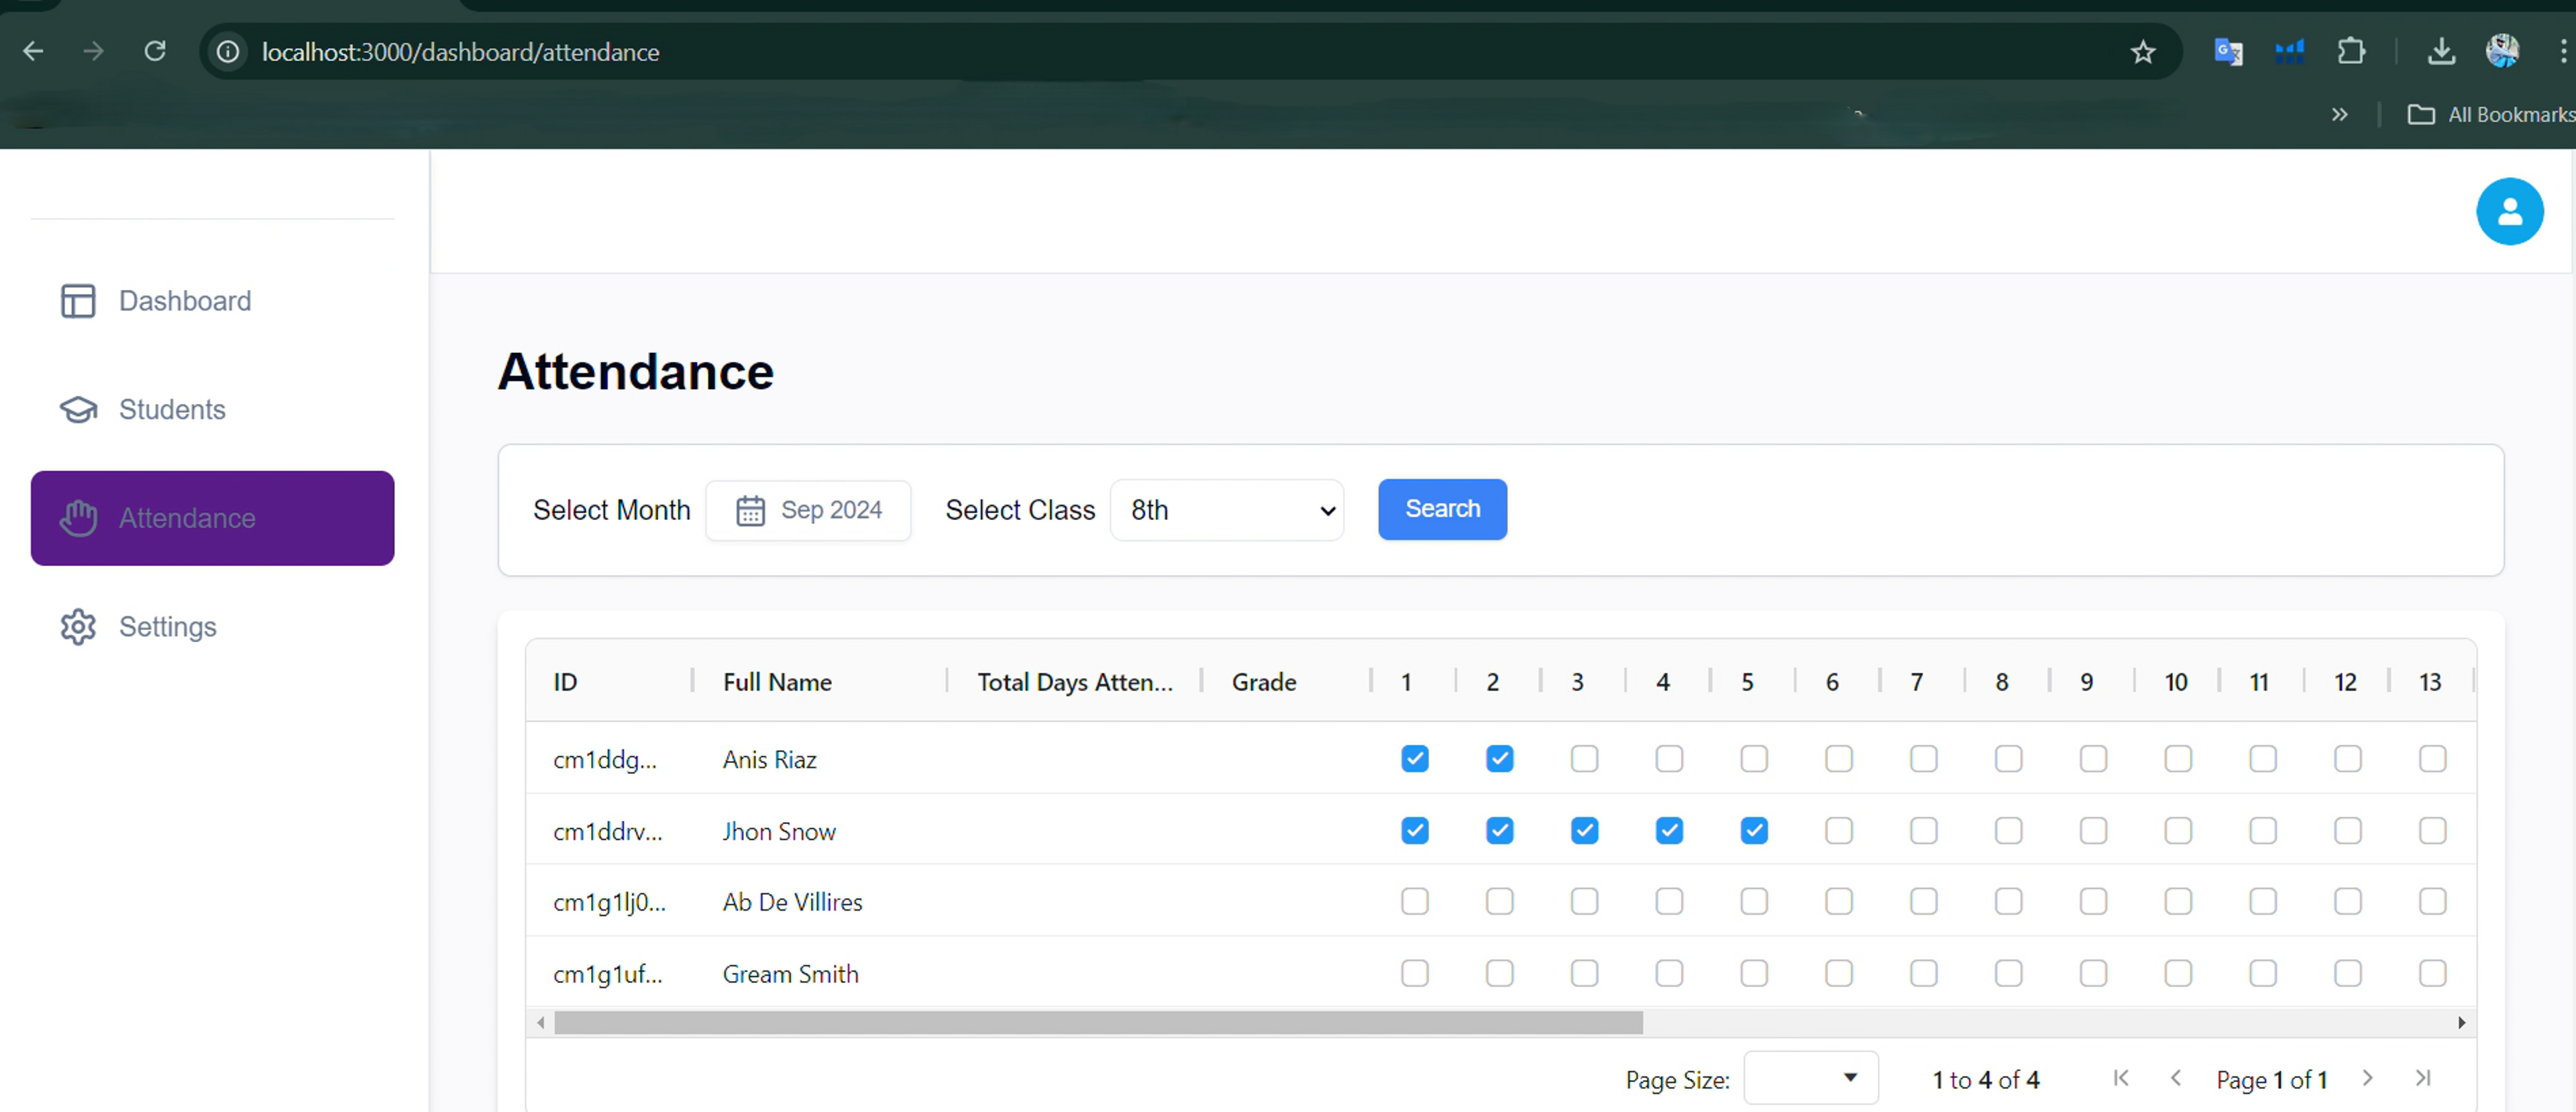The width and height of the screenshot is (2576, 1112).
Task: Open the Settings menu item
Action: point(212,627)
